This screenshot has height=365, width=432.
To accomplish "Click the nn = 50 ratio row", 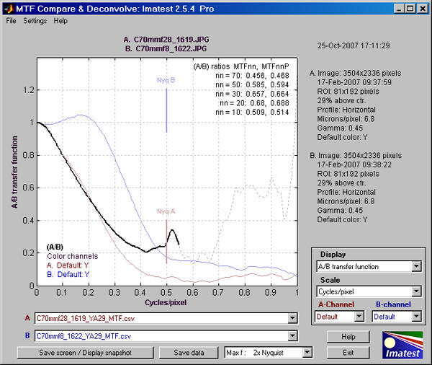I will coord(252,85).
